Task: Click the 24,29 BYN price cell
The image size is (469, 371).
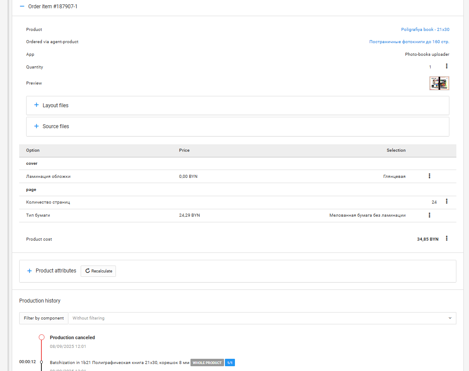Action: 189,215
